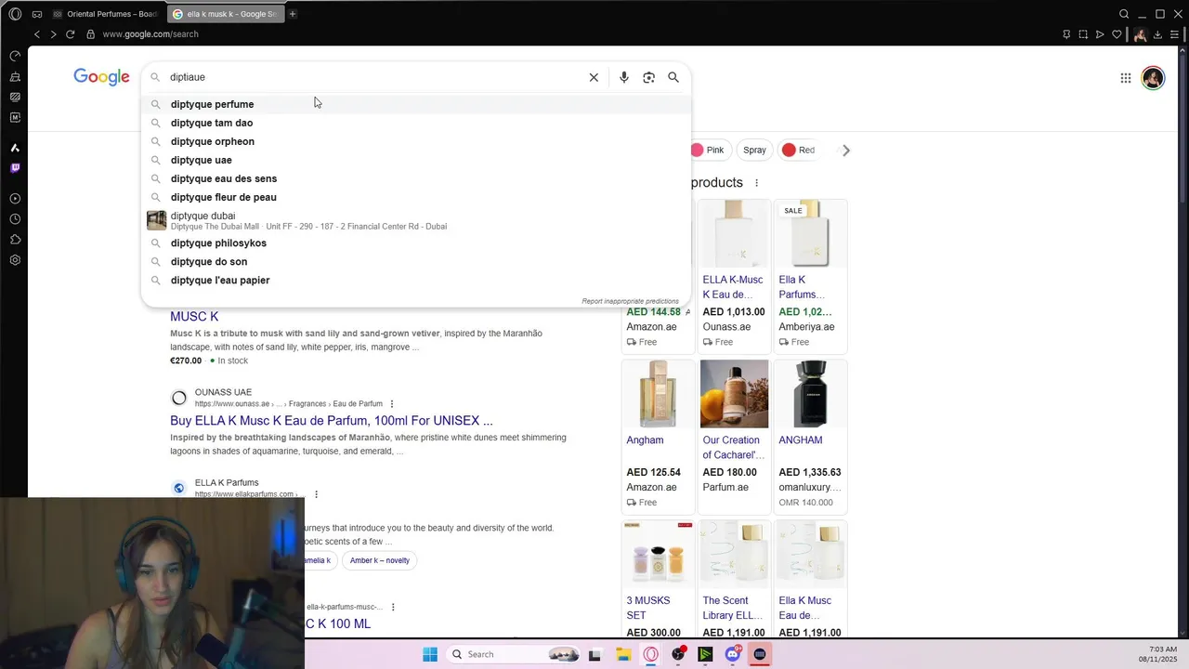Go back to the previous page

pyautogui.click(x=37, y=34)
